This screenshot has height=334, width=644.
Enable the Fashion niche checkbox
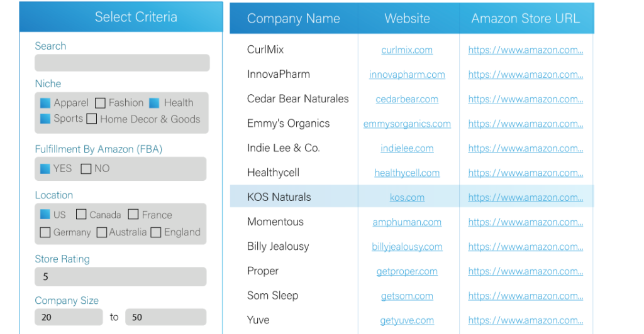click(100, 103)
